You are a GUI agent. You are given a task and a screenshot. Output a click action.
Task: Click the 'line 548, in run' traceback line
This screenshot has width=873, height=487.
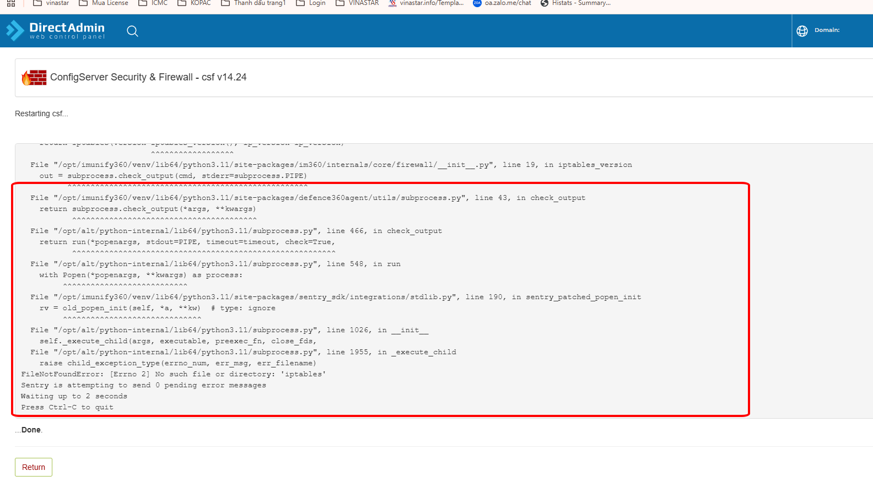215,264
